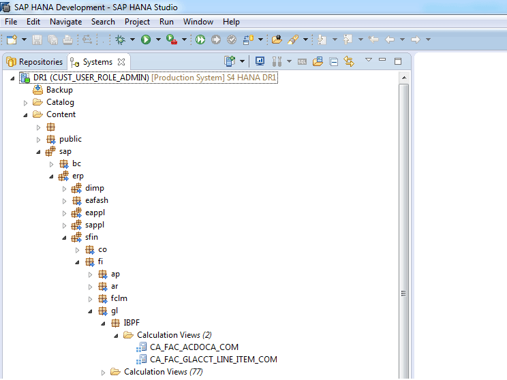This screenshot has width=507, height=380.
Task: Close the Systems tab
Action: [121, 62]
